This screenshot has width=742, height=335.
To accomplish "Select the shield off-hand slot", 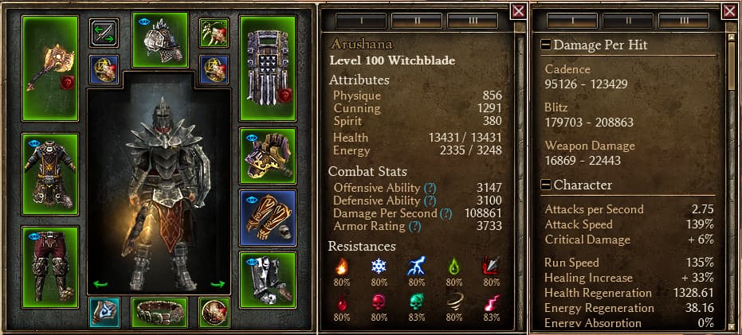I will coord(268,68).
